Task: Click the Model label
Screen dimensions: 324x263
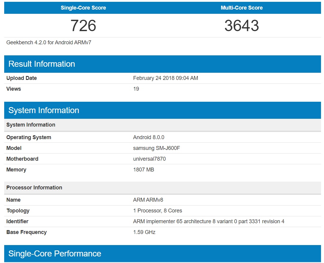Action: (x=14, y=148)
